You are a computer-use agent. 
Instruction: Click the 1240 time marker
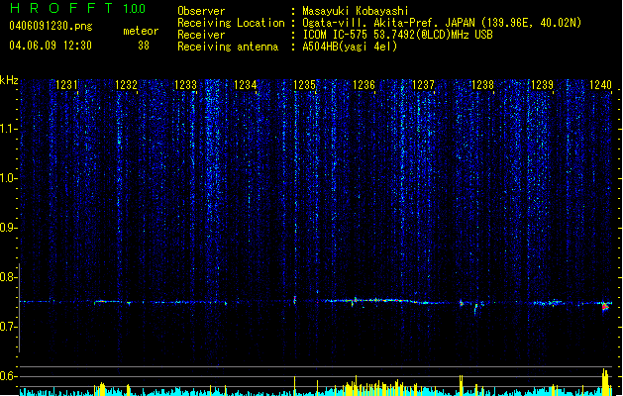coord(601,85)
